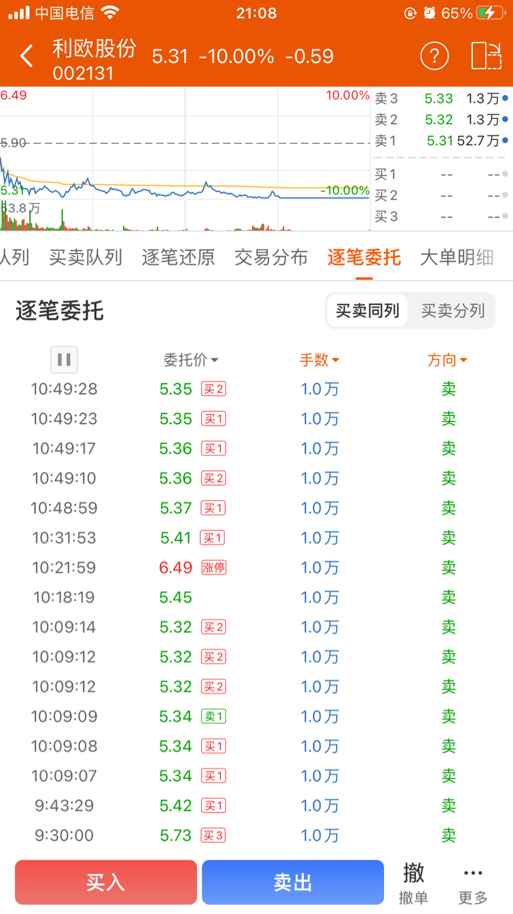Tap the empty 买2 quote row
513x914 pixels.
(x=441, y=195)
